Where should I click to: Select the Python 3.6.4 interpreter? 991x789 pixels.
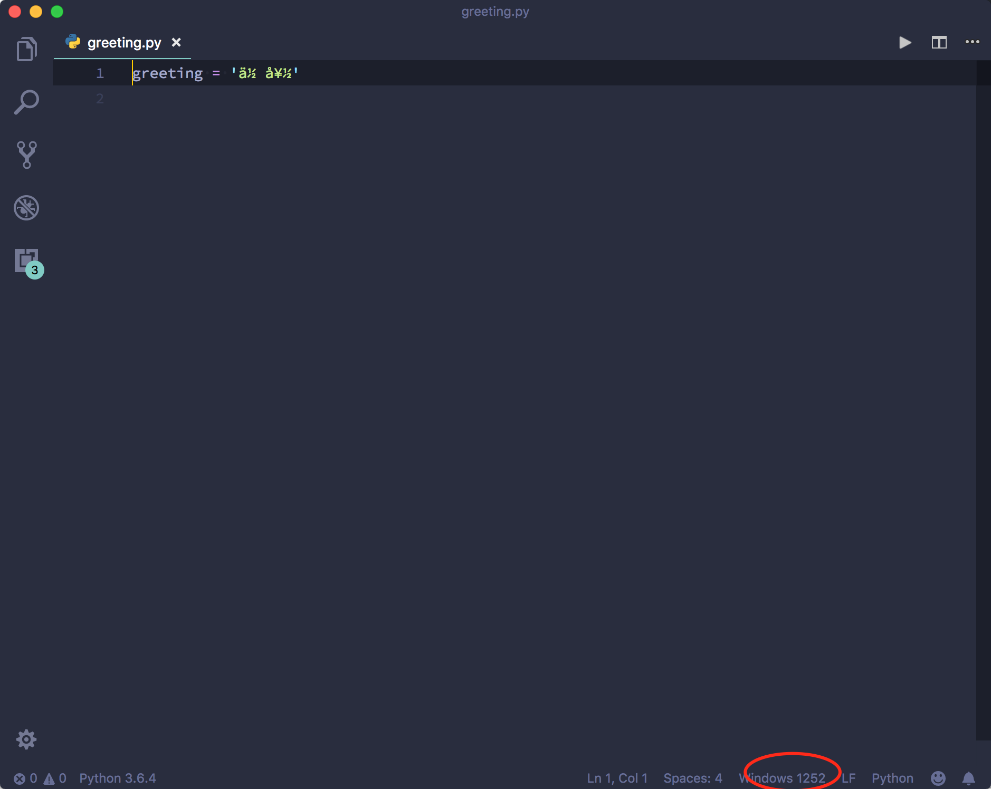tap(117, 777)
